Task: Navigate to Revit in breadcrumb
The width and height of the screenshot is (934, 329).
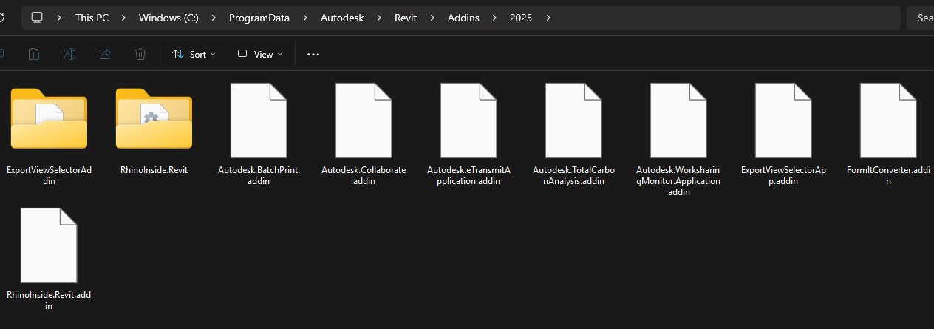Action: click(406, 18)
